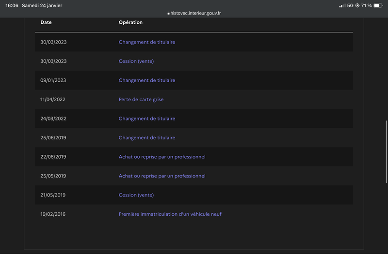388x254 pixels.
Task: Click the 19/02/2016 date cell
Action: point(53,214)
